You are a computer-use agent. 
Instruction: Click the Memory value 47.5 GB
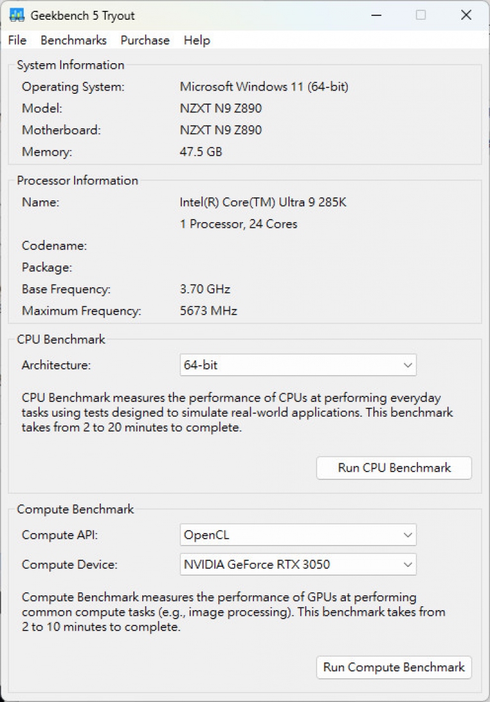(x=201, y=152)
